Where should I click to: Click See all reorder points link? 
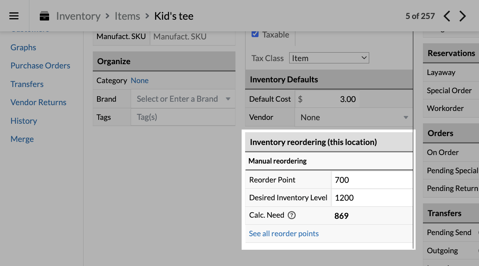tap(284, 234)
